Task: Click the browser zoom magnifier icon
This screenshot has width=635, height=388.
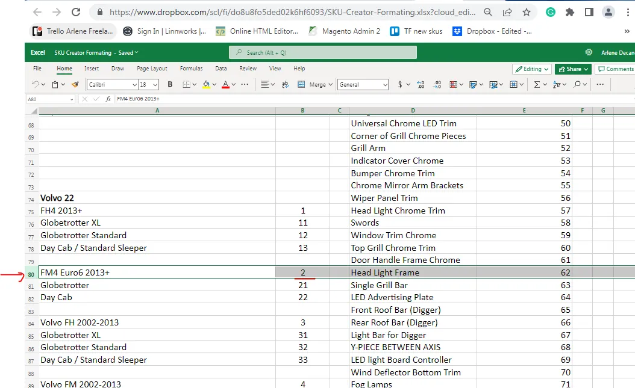Action: tap(488, 12)
